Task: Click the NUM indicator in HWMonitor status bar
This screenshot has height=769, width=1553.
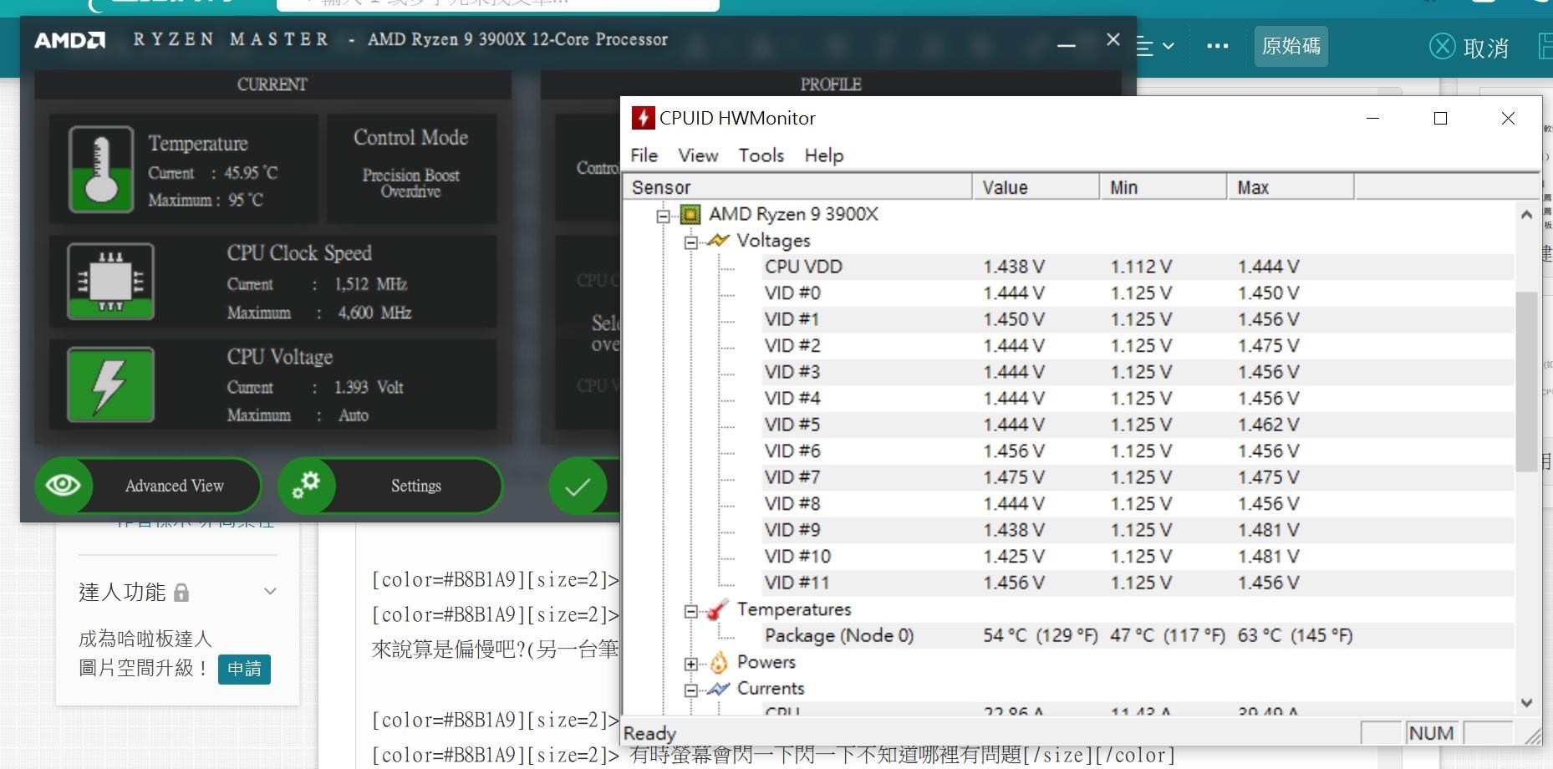Action: [1431, 733]
